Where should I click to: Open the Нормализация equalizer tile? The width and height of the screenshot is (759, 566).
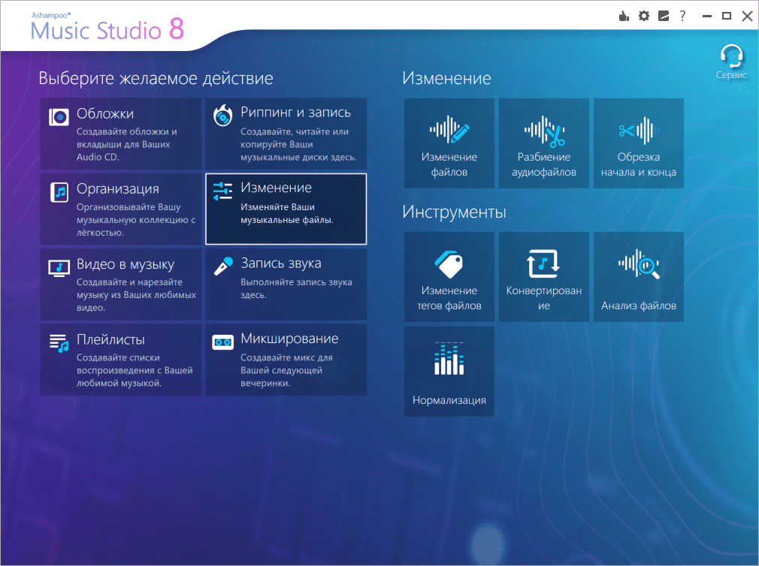(449, 372)
